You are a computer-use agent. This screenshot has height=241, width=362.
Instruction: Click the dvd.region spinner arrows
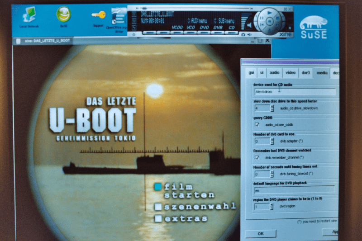point(271,206)
